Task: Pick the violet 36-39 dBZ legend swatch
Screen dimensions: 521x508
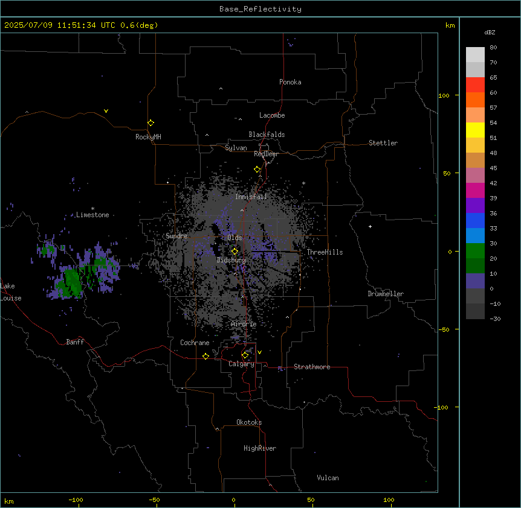Action: click(x=475, y=205)
